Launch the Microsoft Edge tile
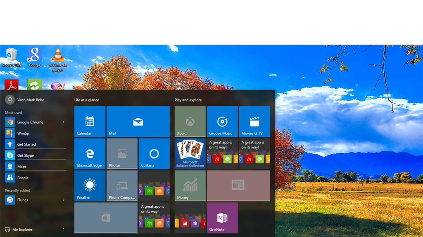 (x=90, y=154)
